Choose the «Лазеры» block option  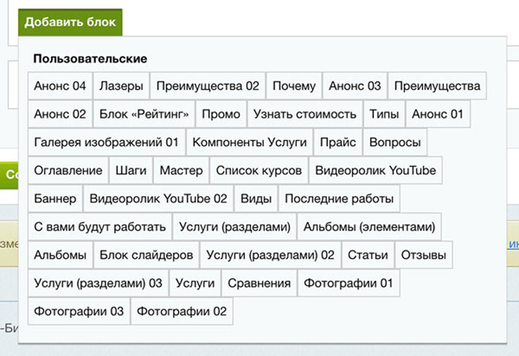click(x=121, y=86)
